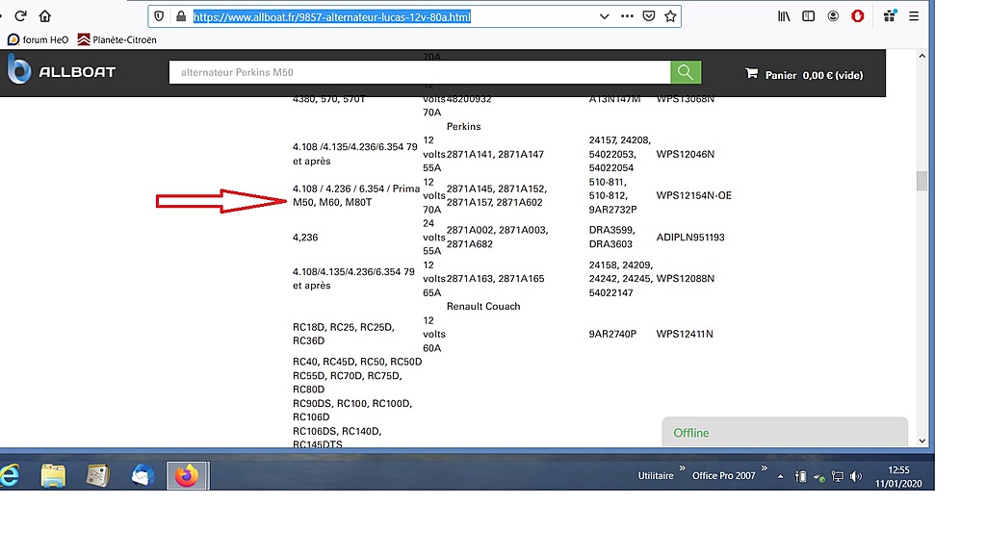986x554 pixels.
Task: Expand the Utilitaire toolbar chevron
Action: coord(683,468)
